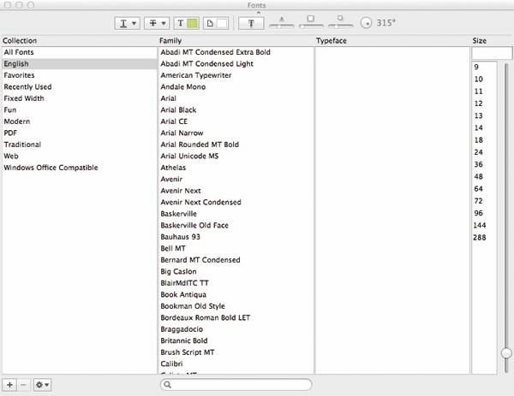Viewport: 514px width, 396px height.
Task: Add a new collection with plus button
Action: tap(9, 385)
